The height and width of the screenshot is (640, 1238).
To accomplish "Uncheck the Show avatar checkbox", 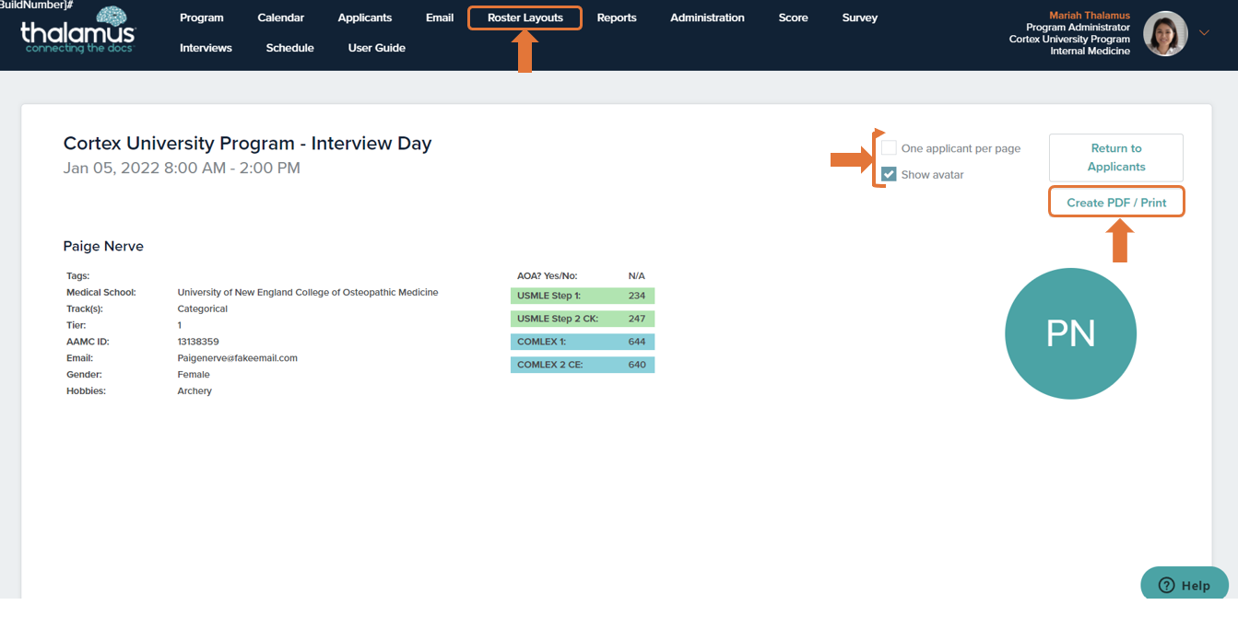I will point(889,174).
